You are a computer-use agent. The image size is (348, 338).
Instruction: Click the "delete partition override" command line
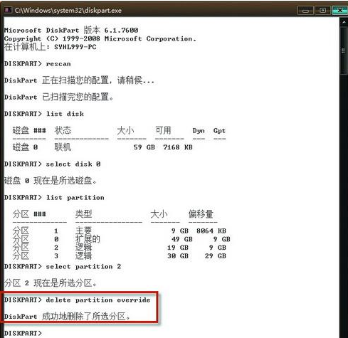(x=77, y=300)
